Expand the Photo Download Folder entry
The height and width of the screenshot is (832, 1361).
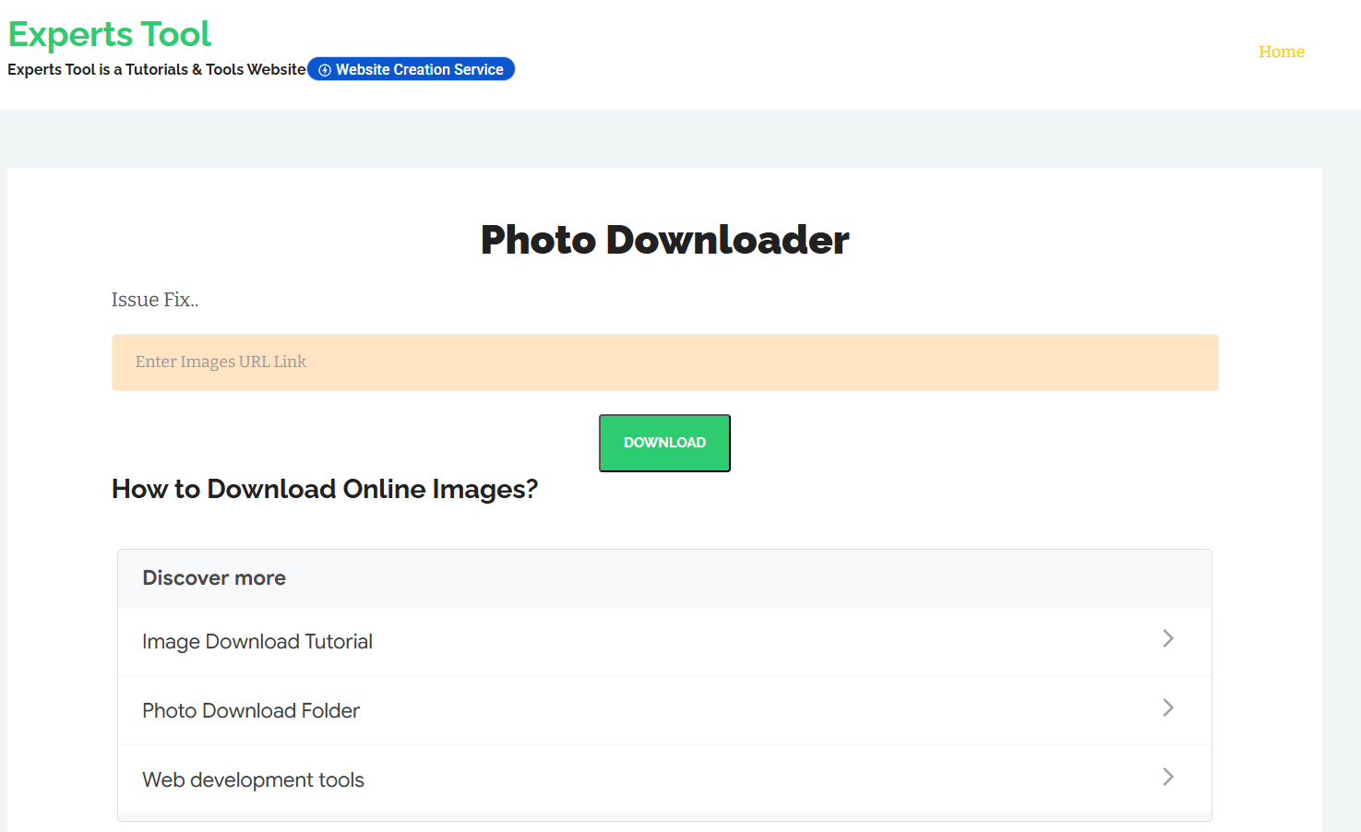tap(251, 710)
